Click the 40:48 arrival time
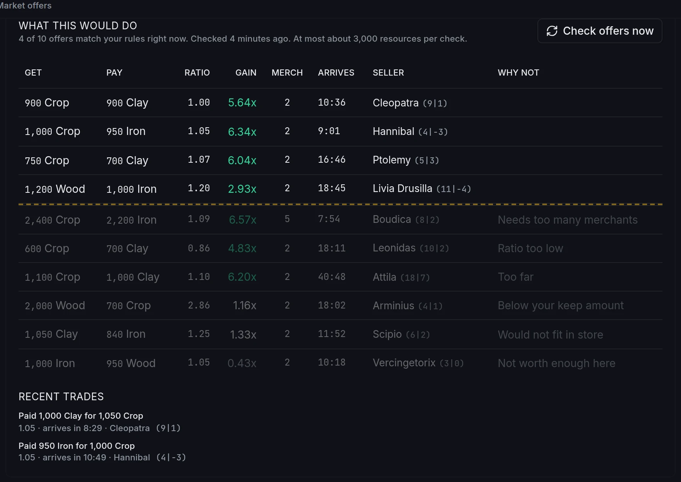Viewport: 681px width, 482px height. tap(332, 277)
